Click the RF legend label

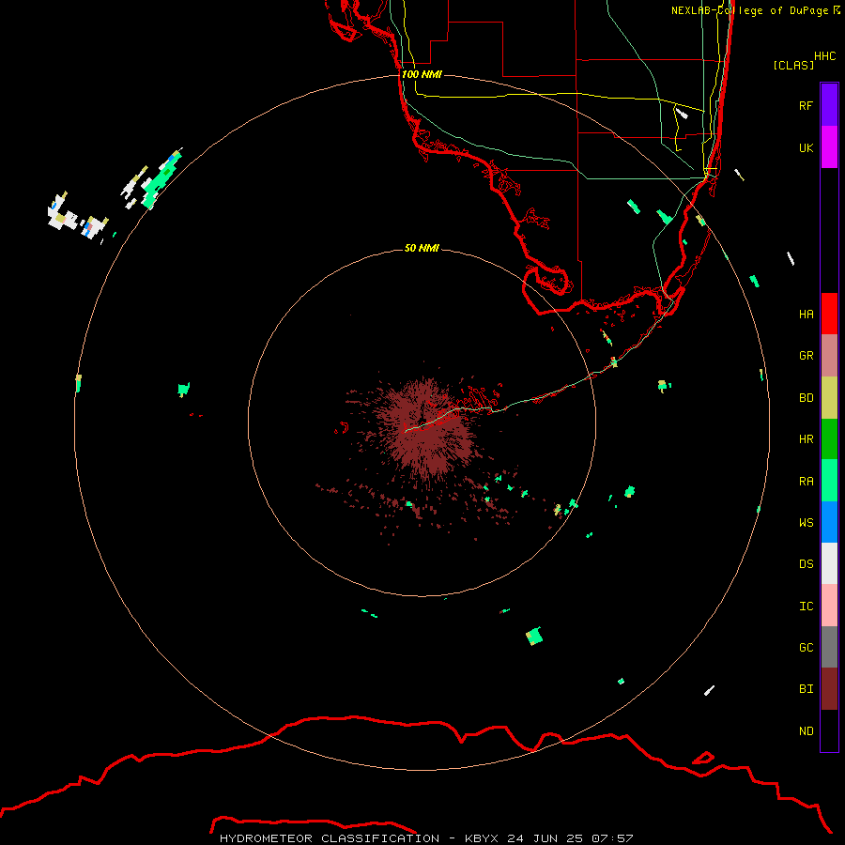806,105
